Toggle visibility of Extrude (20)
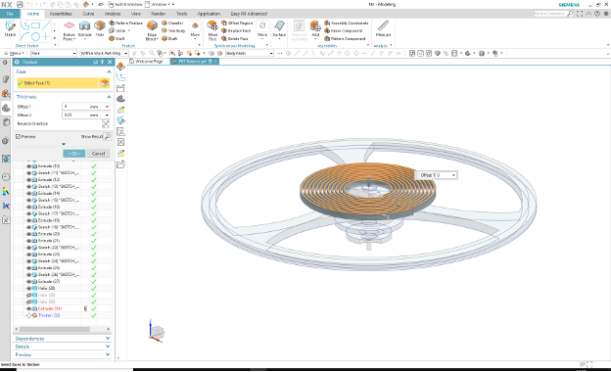The height and width of the screenshot is (372, 611). (x=28, y=234)
